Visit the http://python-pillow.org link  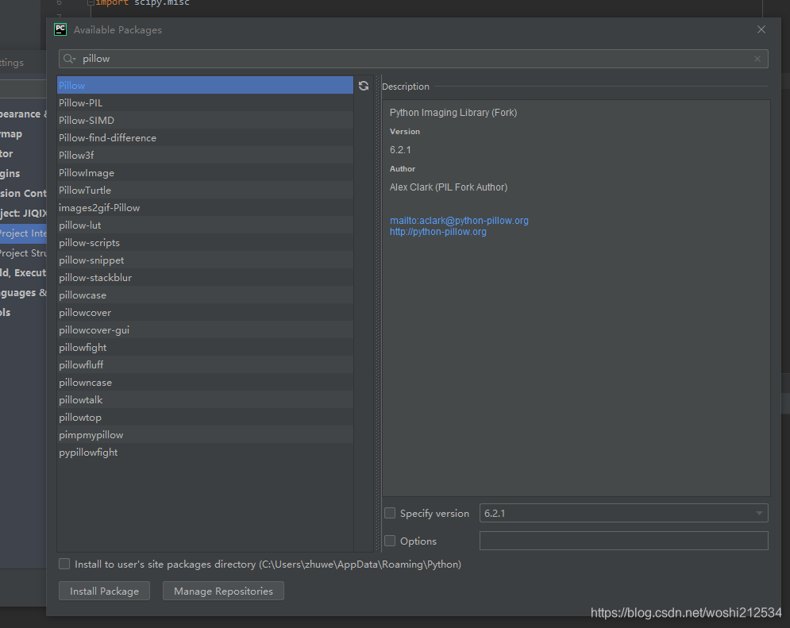[x=437, y=232]
